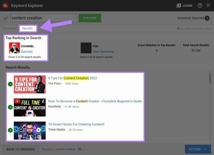This screenshot has width=214, height=155.
Task: Open the 9 Tips For Content Creation thumbnail
Action: tap(30, 84)
